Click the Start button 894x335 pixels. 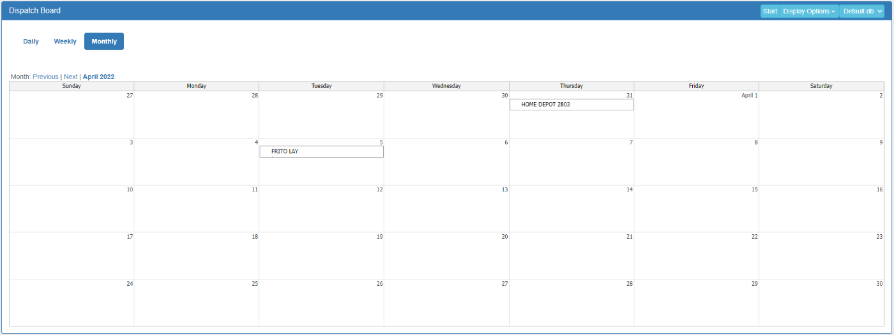pos(770,11)
